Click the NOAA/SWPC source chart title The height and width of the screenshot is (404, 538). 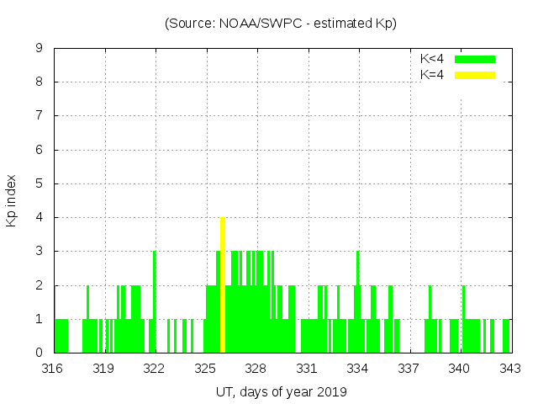pos(281,24)
